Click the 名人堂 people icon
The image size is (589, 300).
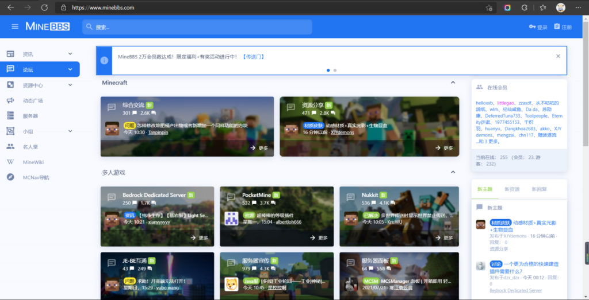[x=10, y=147]
